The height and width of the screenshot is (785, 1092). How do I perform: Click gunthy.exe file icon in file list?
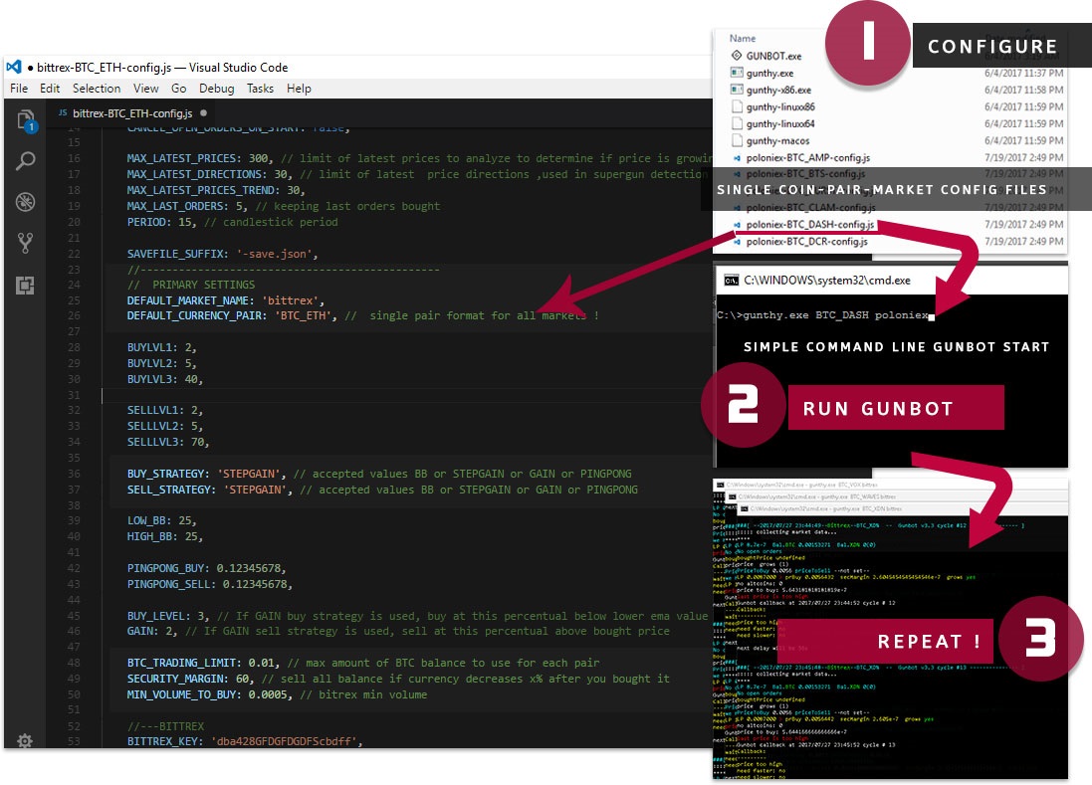pos(736,73)
